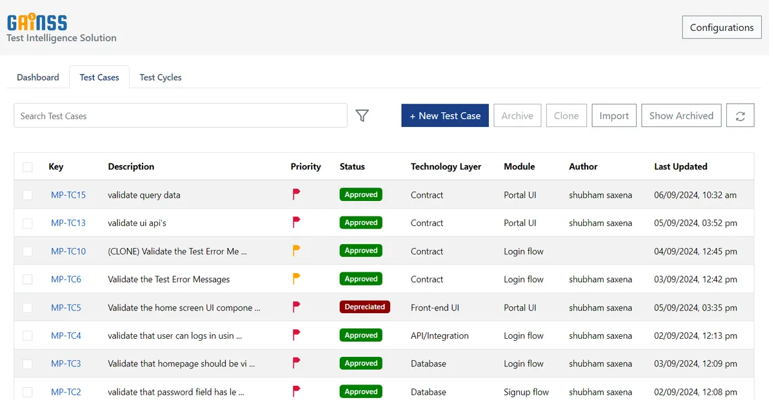Viewport: 774px width, 400px height.
Task: Click the Clone button
Action: click(566, 116)
